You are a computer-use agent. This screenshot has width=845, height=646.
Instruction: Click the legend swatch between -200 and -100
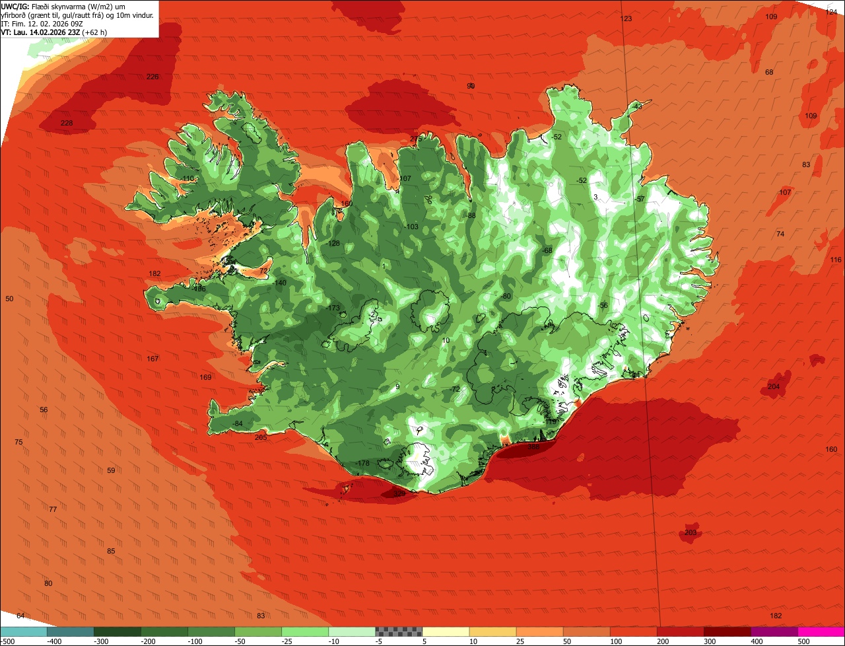(164, 631)
